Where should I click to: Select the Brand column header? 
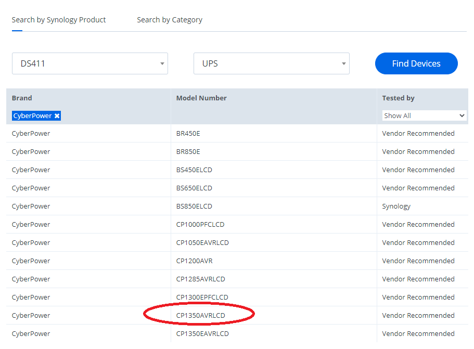[x=22, y=98]
